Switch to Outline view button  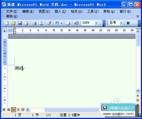point(18,110)
